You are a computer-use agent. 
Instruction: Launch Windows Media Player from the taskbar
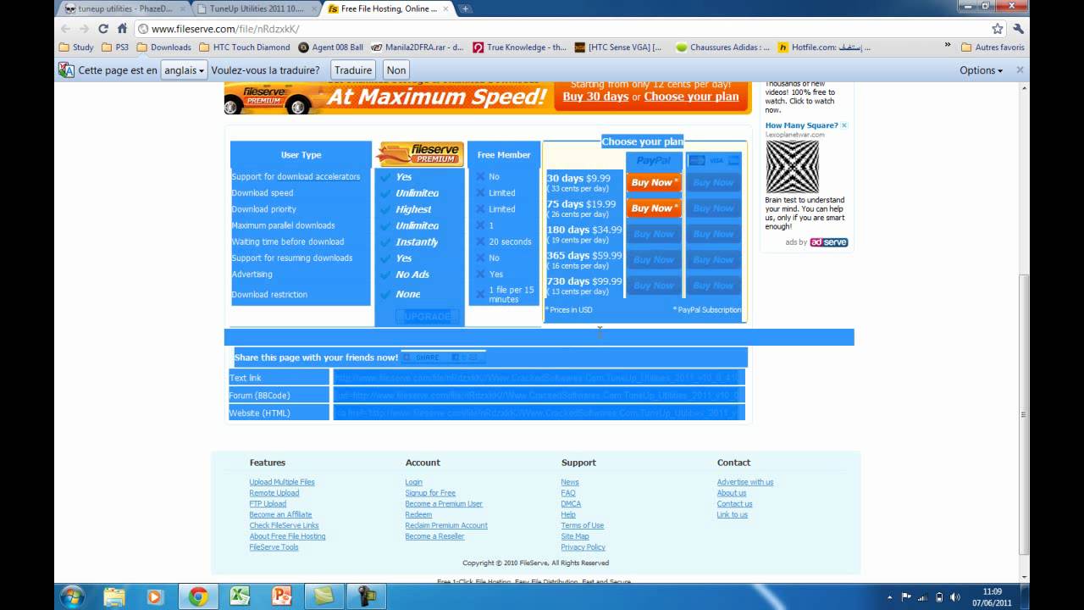(x=156, y=596)
